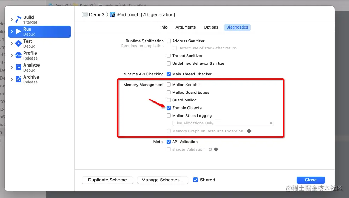349x198 pixels.
Task: Close the scheme editor
Action: 310,180
